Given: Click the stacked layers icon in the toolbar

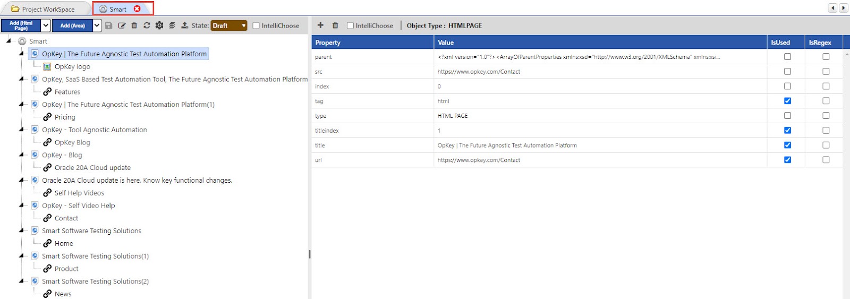Looking at the screenshot, I should 172,25.
